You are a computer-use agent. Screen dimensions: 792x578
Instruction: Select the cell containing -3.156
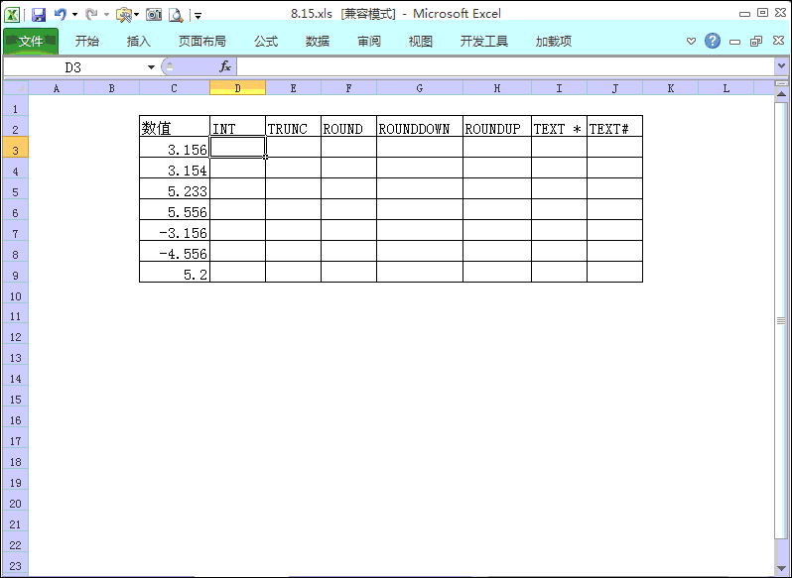175,230
